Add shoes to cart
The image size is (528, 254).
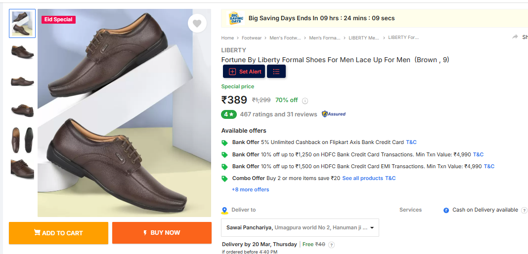coord(59,233)
